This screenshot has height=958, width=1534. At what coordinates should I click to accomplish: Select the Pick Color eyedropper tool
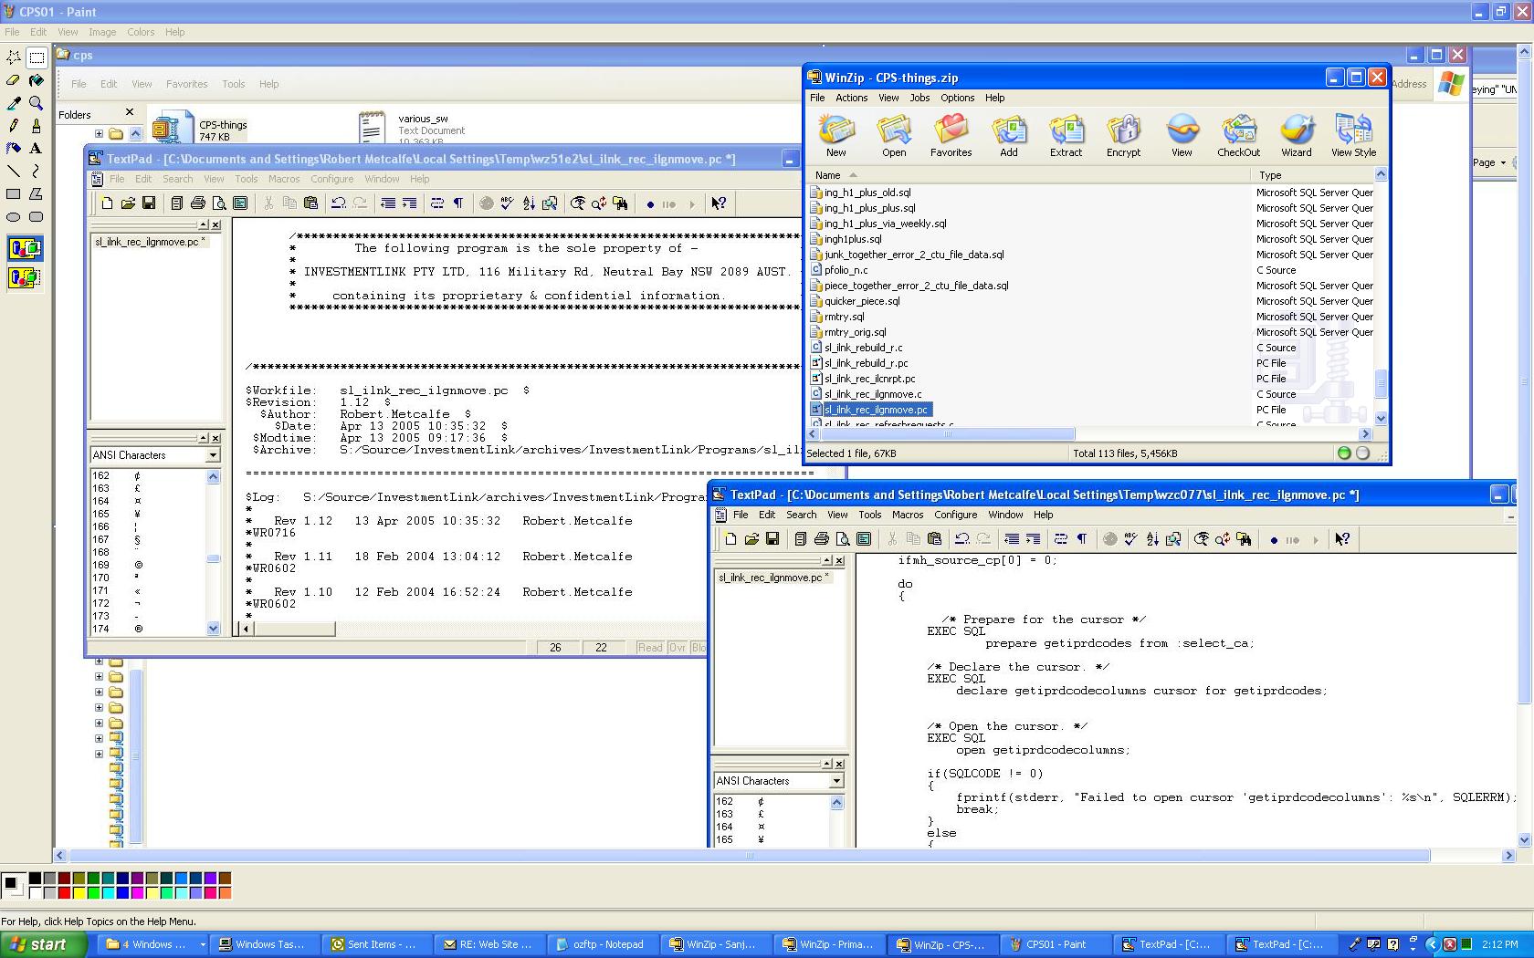point(14,103)
